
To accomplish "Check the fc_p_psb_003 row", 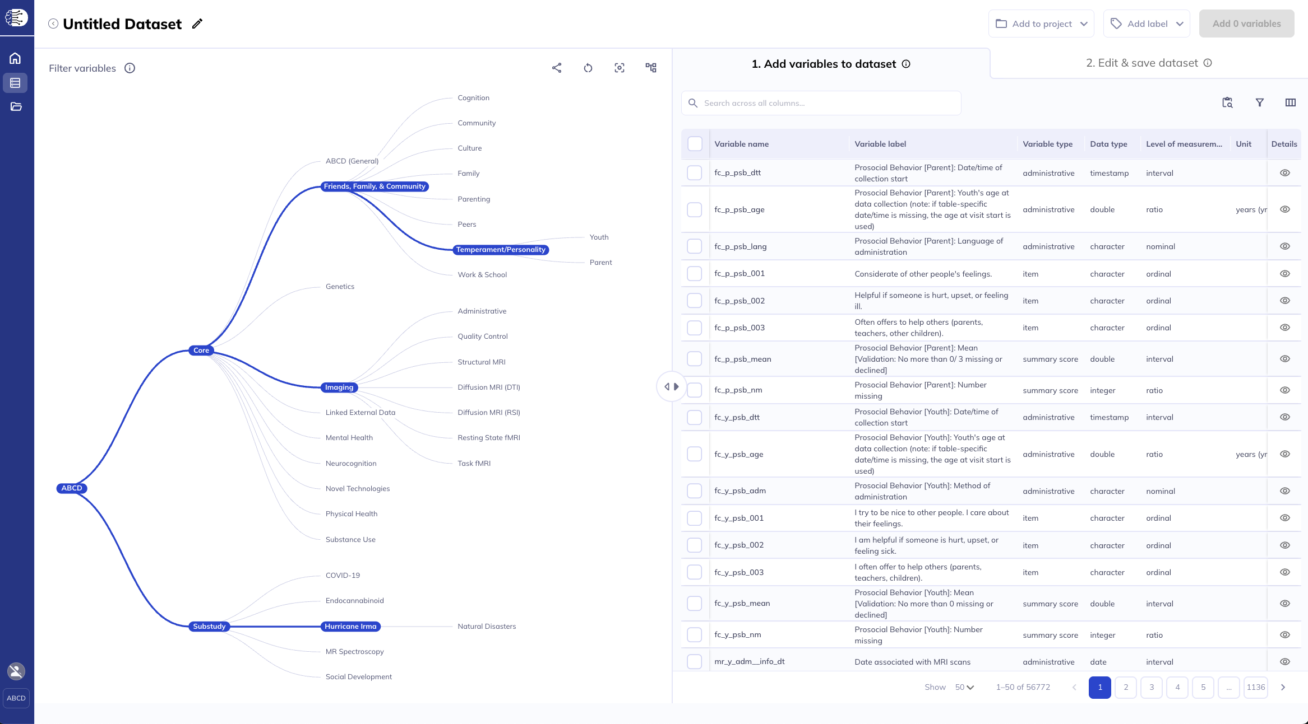I will point(695,328).
